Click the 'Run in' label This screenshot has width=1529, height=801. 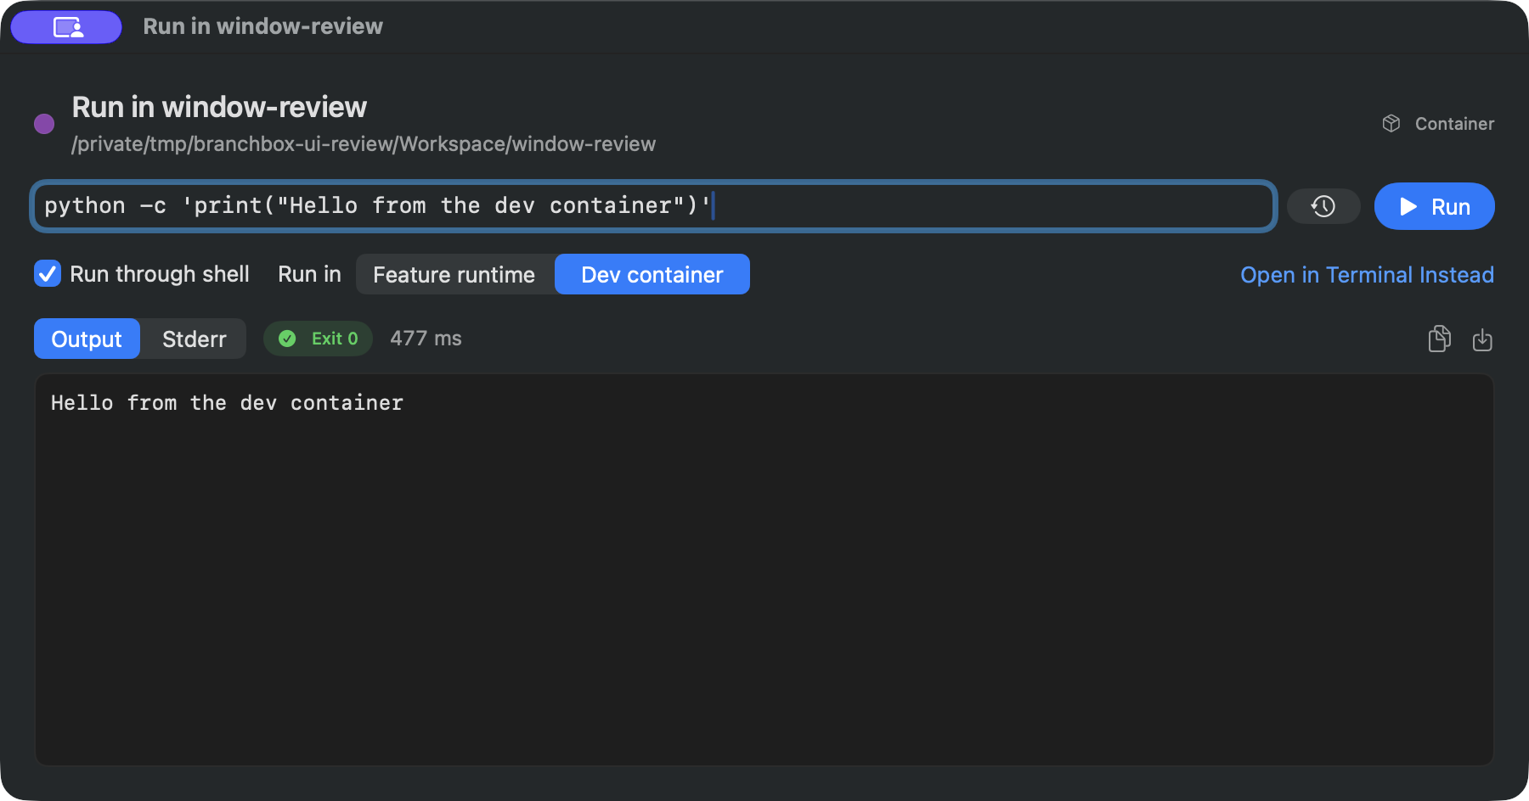[309, 274]
